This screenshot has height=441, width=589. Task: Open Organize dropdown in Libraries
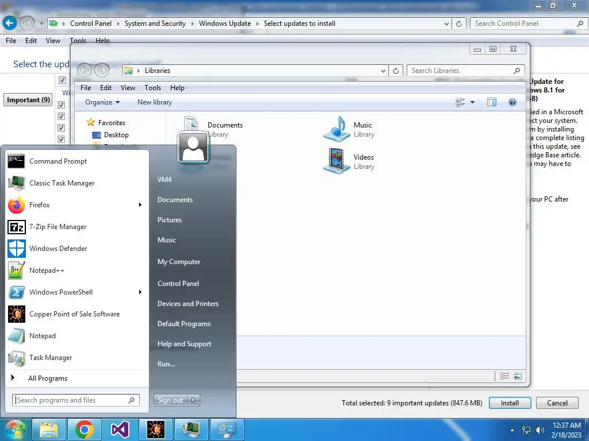coord(102,102)
